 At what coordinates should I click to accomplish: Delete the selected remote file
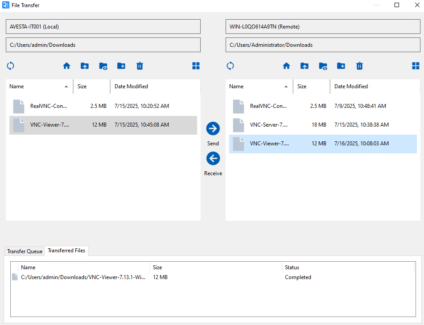[x=359, y=66]
